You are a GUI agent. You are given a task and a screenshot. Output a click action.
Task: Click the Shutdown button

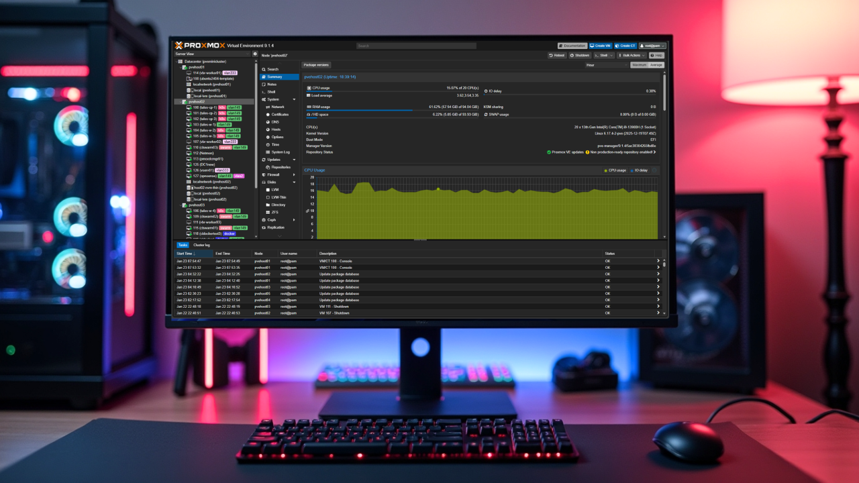click(x=580, y=55)
